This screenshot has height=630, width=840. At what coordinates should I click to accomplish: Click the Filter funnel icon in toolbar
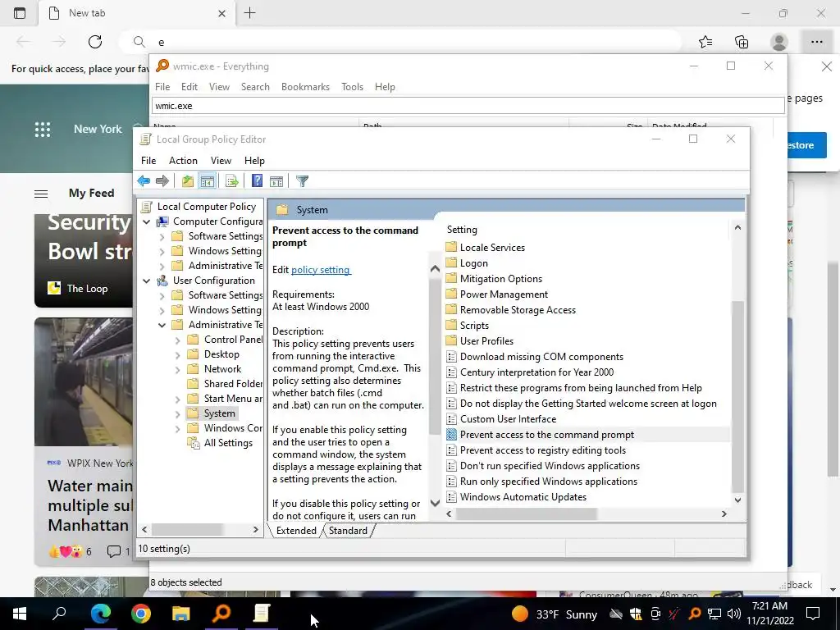point(302,181)
